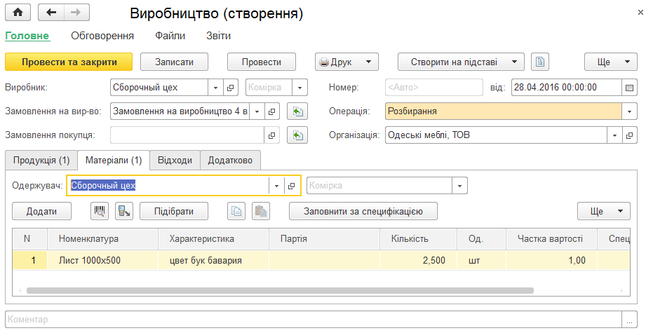This screenshot has width=646, height=333.
Task: Open the Друк print menu
Action: click(346, 62)
